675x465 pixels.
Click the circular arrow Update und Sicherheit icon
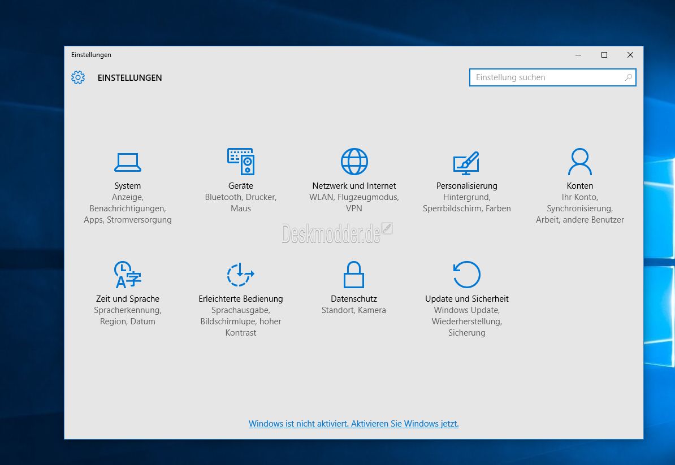[x=466, y=275]
